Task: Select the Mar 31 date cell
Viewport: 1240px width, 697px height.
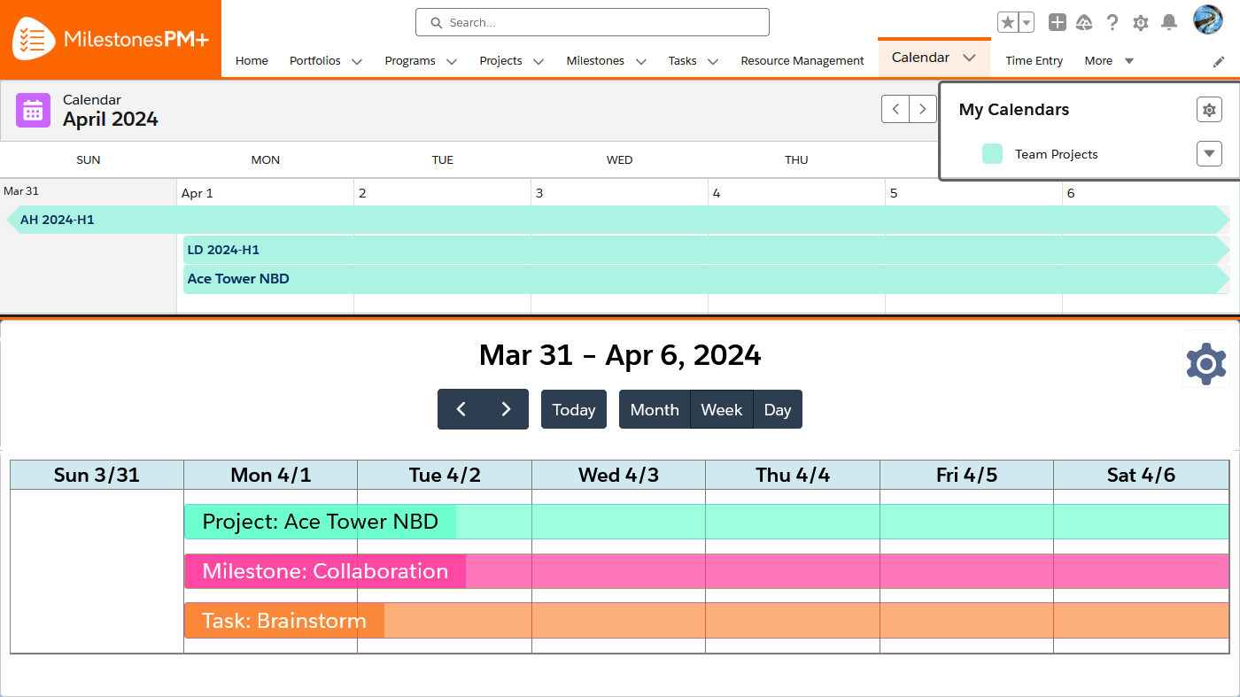Action: pyautogui.click(x=88, y=246)
